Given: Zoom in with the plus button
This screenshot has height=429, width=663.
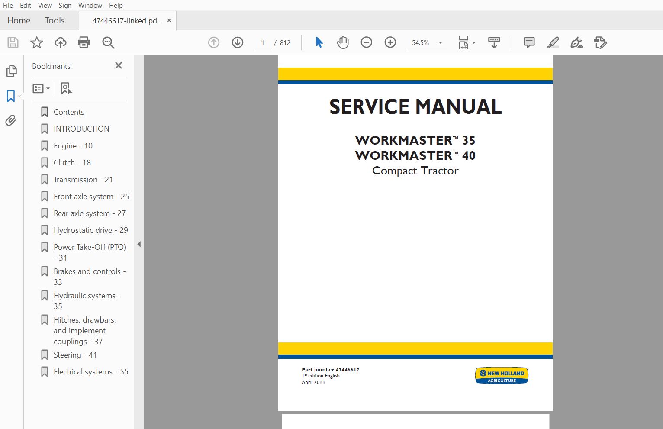Looking at the screenshot, I should click(x=390, y=42).
